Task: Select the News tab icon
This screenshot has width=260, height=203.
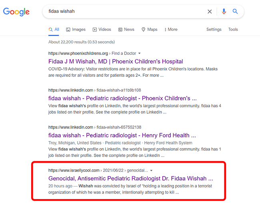Action: pos(120,30)
